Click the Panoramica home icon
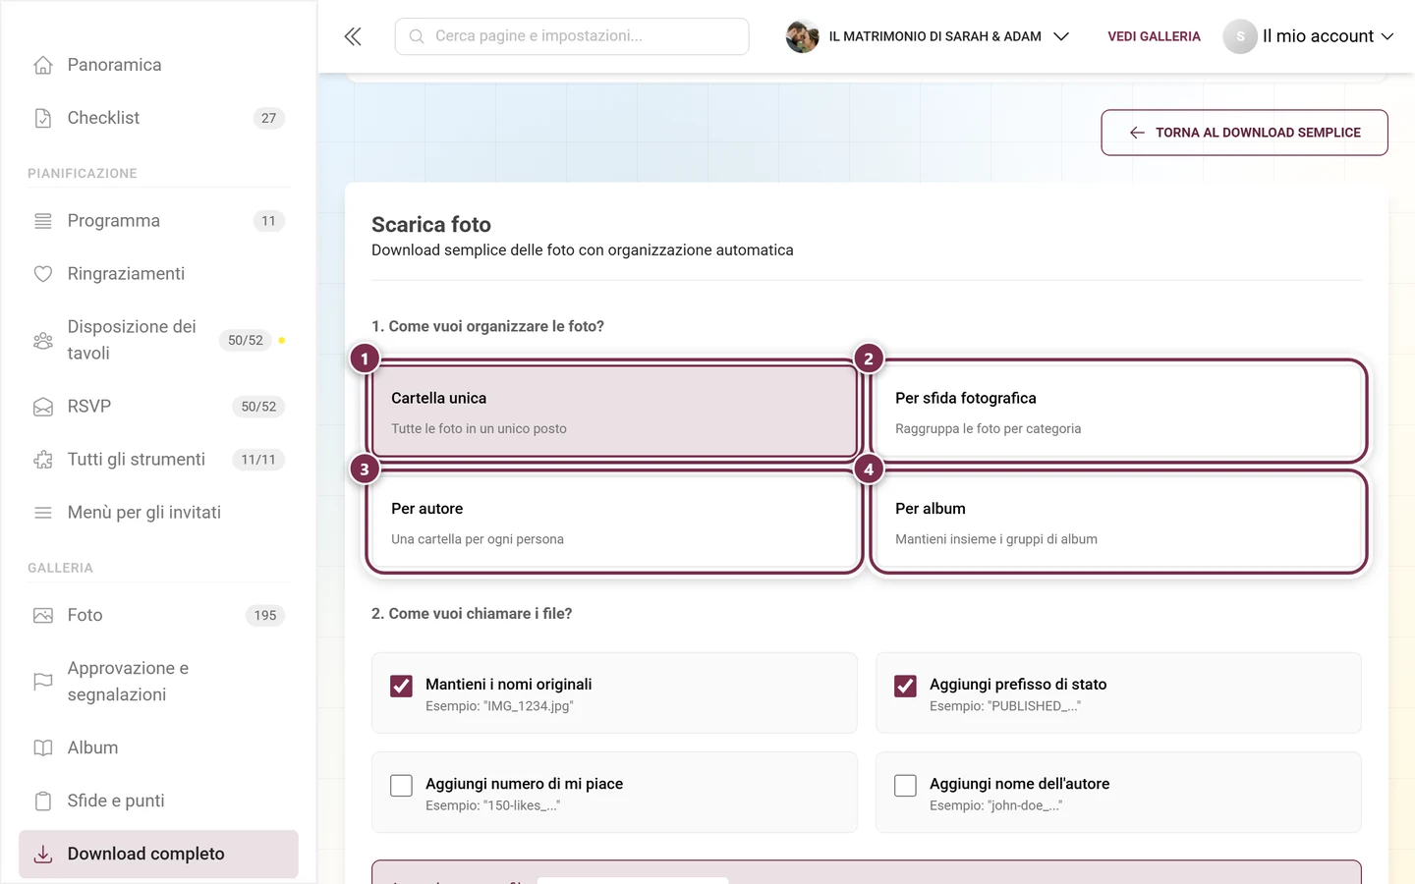The image size is (1415, 884). [43, 65]
